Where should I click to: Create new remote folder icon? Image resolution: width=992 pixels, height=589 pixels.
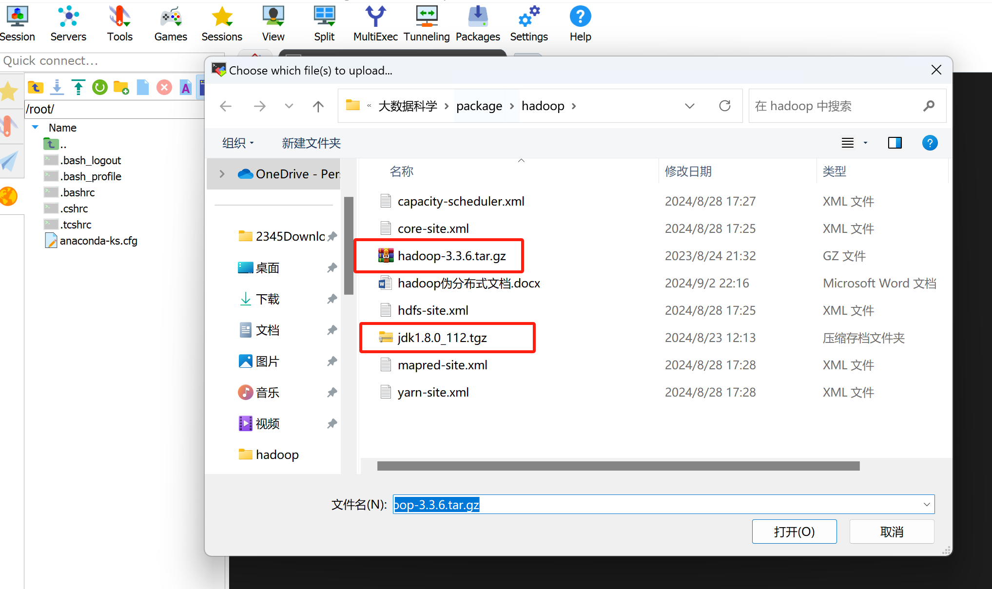coord(121,88)
